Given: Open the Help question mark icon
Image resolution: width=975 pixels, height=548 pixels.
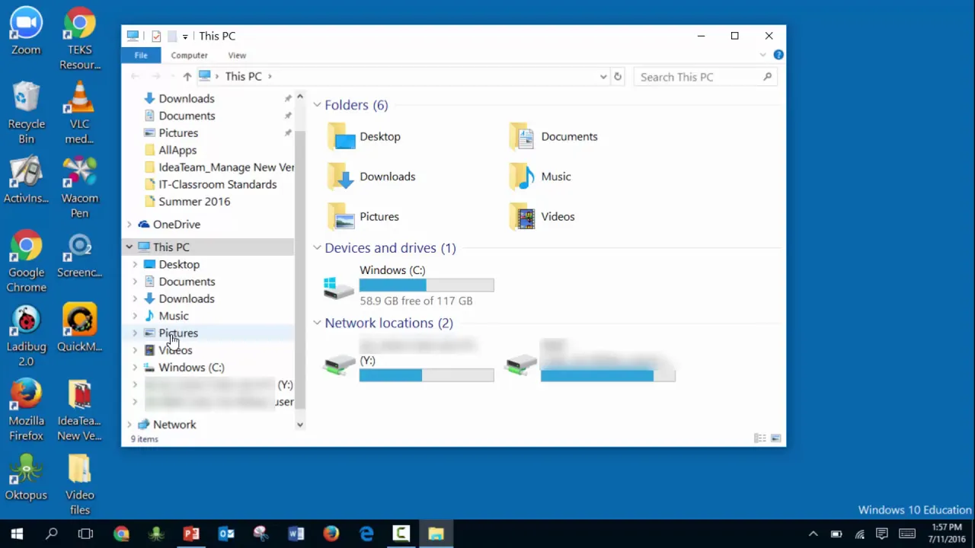Looking at the screenshot, I should (x=778, y=55).
